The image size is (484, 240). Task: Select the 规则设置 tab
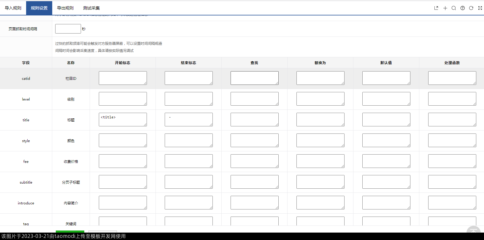click(39, 8)
